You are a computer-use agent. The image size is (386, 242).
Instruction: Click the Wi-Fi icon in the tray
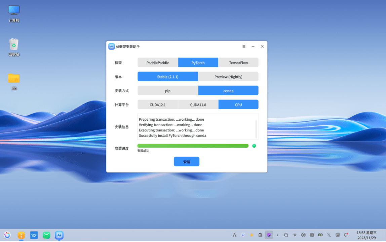(295, 235)
